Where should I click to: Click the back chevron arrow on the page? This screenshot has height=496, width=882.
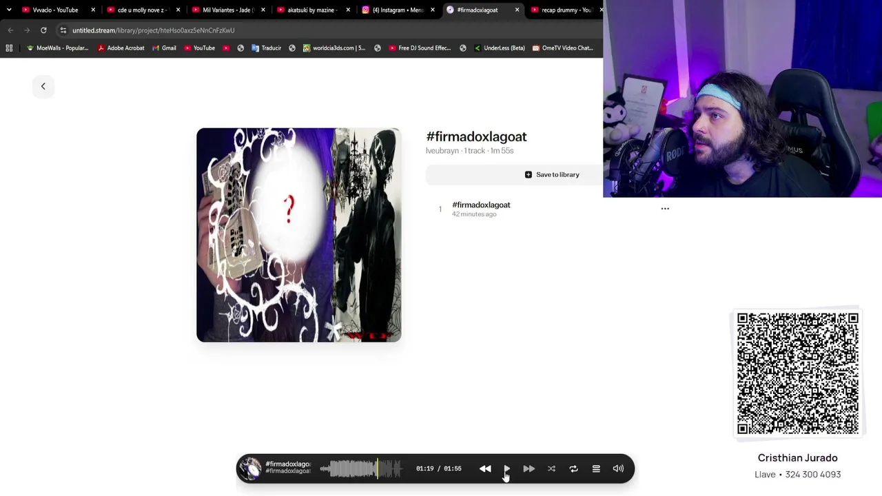click(x=43, y=86)
